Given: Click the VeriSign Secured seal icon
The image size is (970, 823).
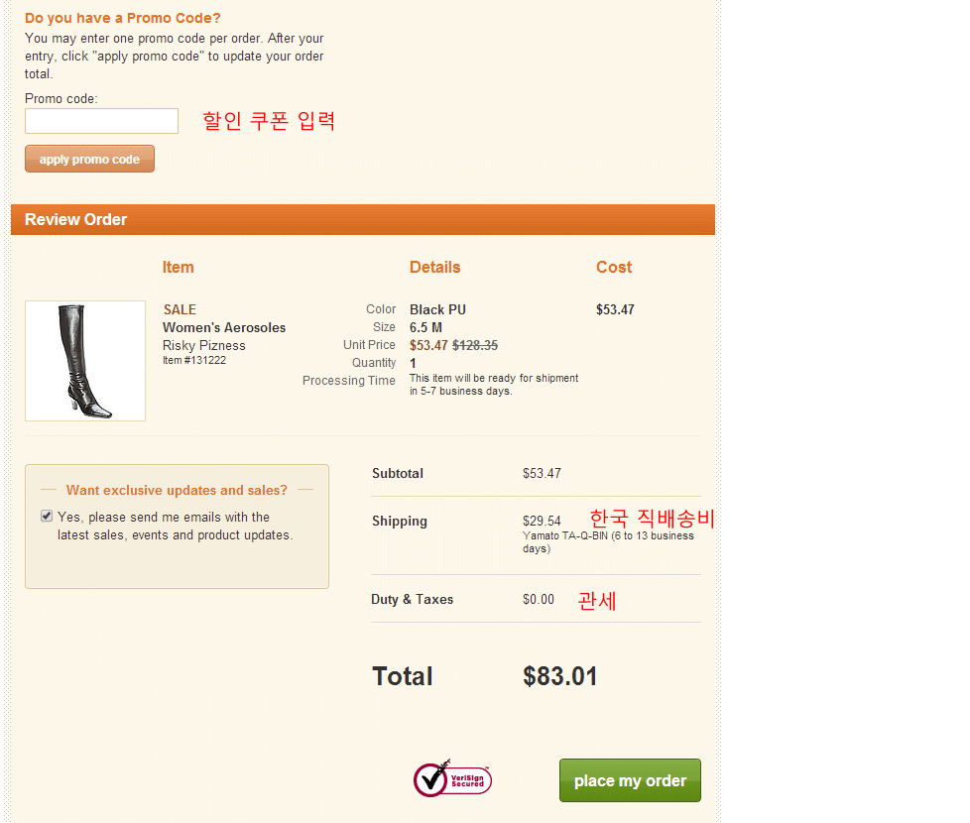Looking at the screenshot, I should 452,779.
